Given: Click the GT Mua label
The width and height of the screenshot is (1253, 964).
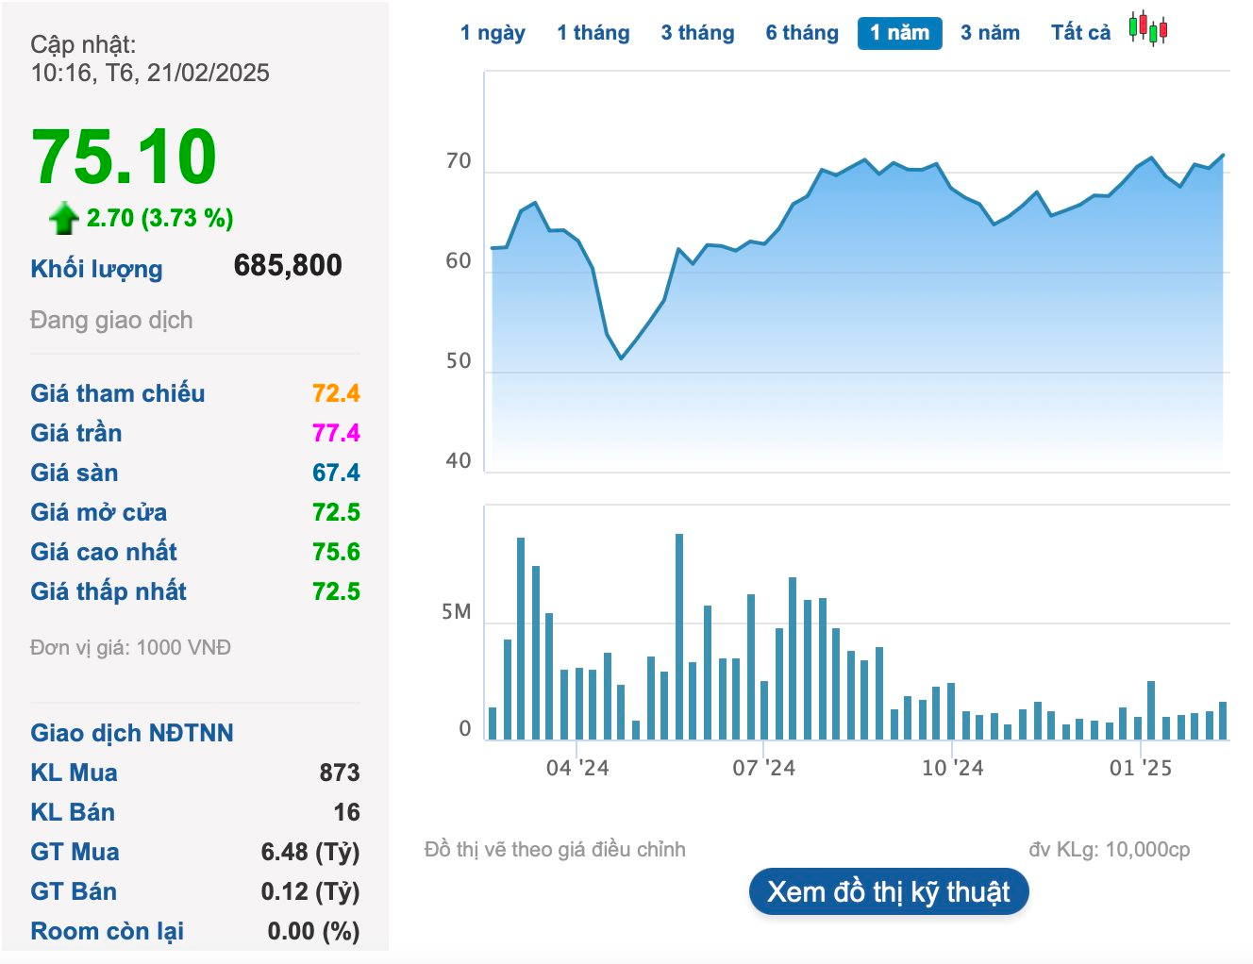Looking at the screenshot, I should click(x=75, y=852).
